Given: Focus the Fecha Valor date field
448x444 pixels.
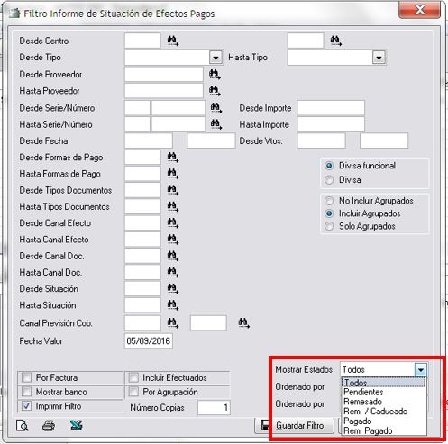Looking at the screenshot, I should (x=149, y=340).
